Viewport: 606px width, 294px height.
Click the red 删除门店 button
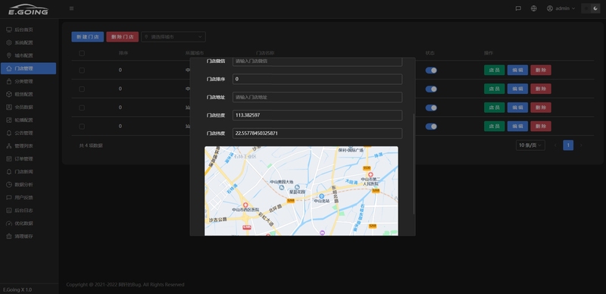pos(122,36)
